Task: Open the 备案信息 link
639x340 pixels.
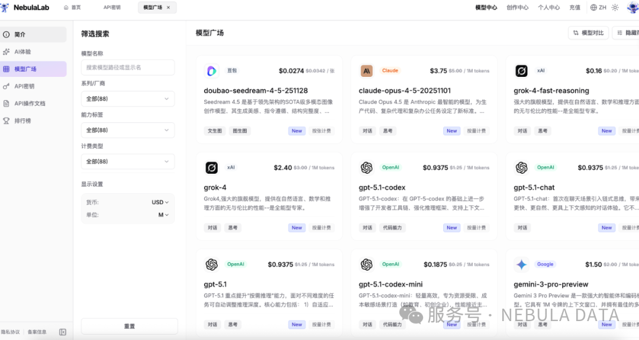Action: click(37, 332)
